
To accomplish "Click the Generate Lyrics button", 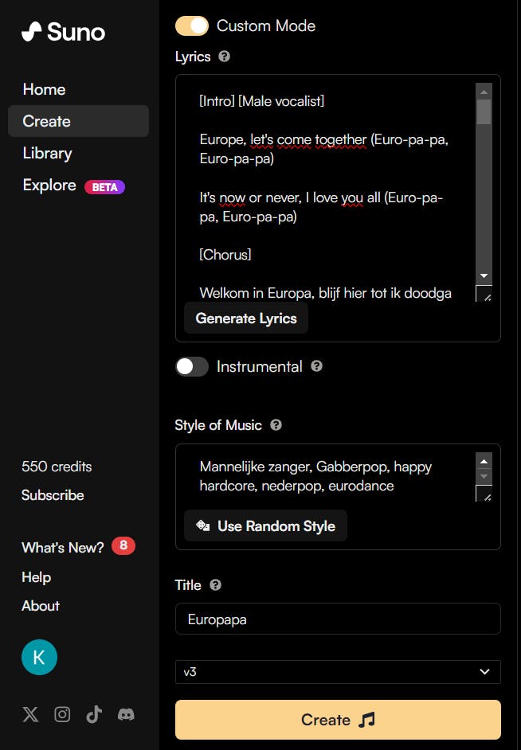I will click(246, 318).
